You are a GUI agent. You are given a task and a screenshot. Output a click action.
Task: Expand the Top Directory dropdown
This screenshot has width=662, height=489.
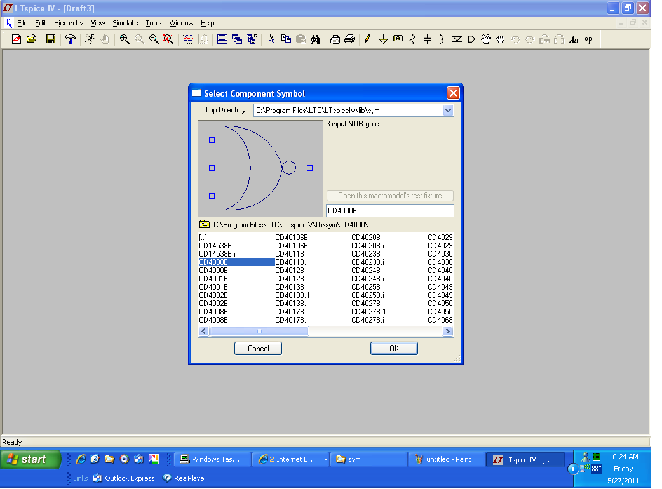[448, 111]
